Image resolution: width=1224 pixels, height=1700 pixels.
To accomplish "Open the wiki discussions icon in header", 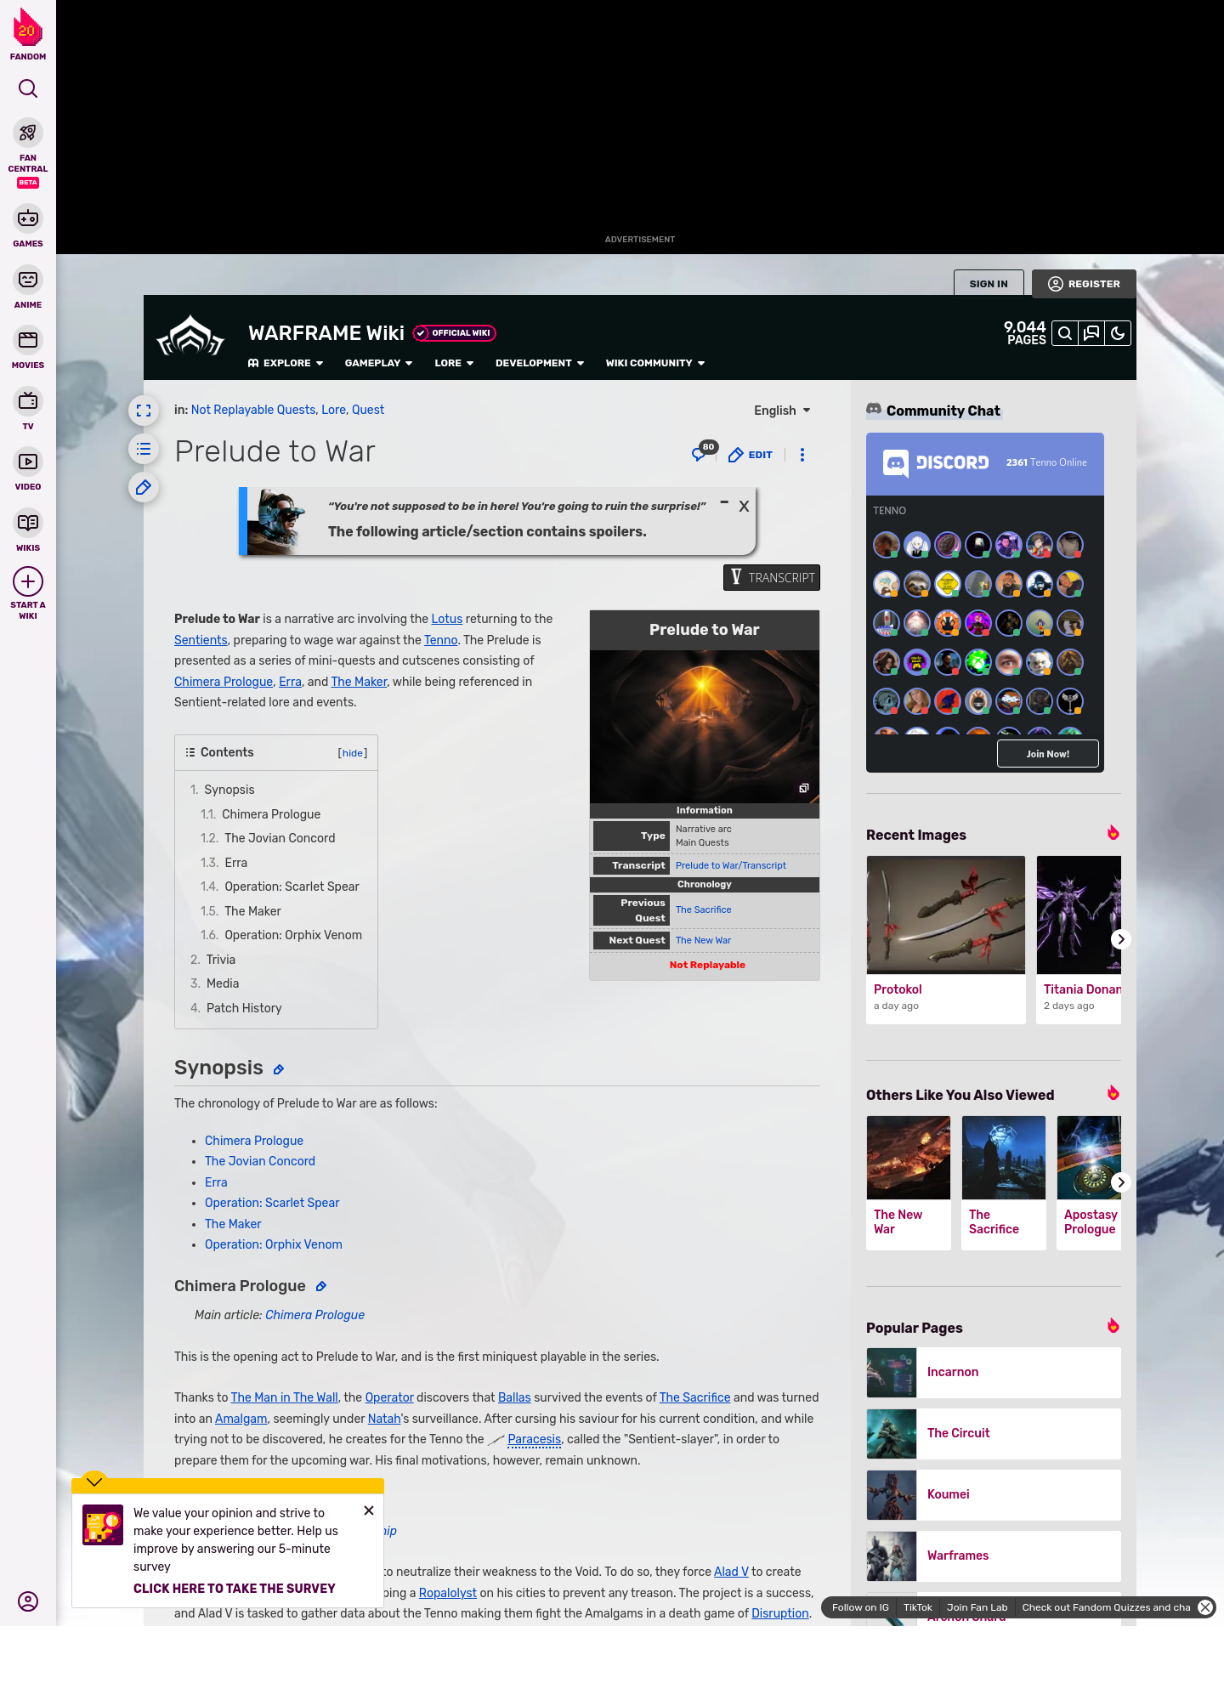I will click(1091, 333).
